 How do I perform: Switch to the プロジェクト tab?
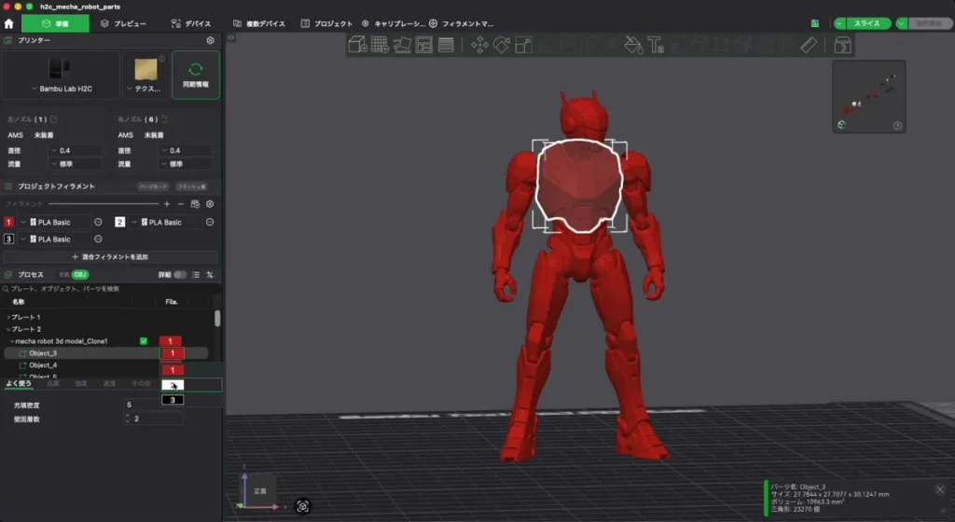pos(326,23)
